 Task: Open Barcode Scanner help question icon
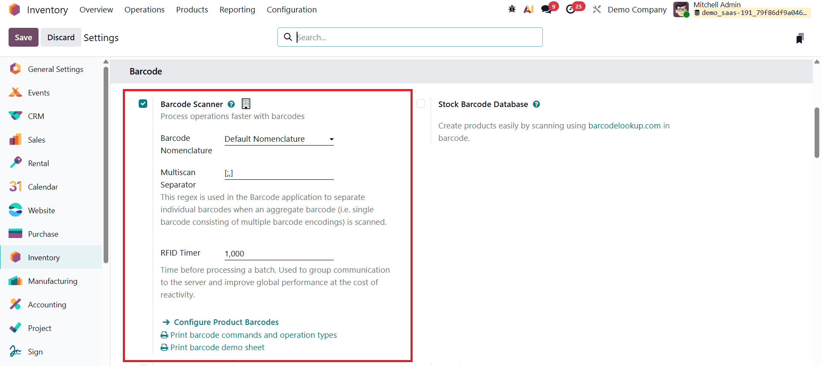pos(231,104)
